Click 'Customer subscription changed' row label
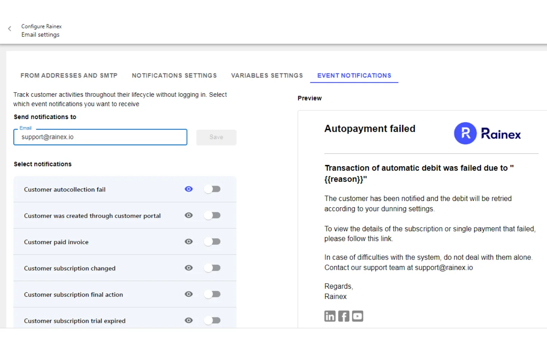Viewport: 547px width, 364px height. (x=70, y=268)
